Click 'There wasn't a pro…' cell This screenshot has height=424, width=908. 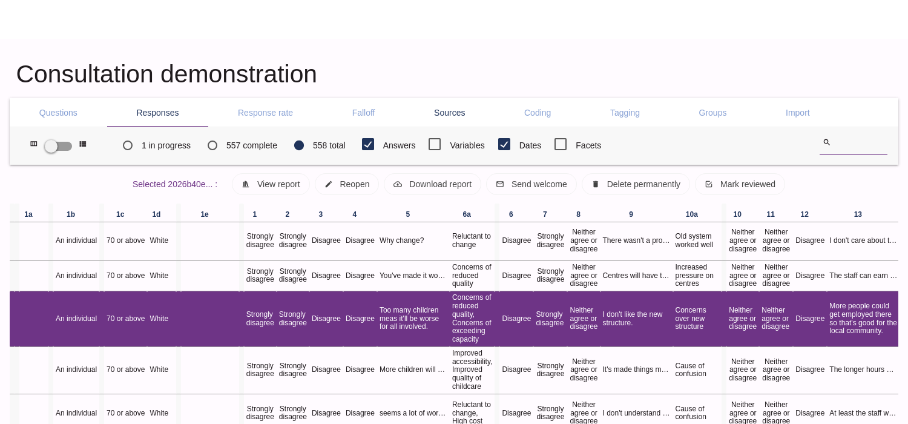(x=636, y=240)
